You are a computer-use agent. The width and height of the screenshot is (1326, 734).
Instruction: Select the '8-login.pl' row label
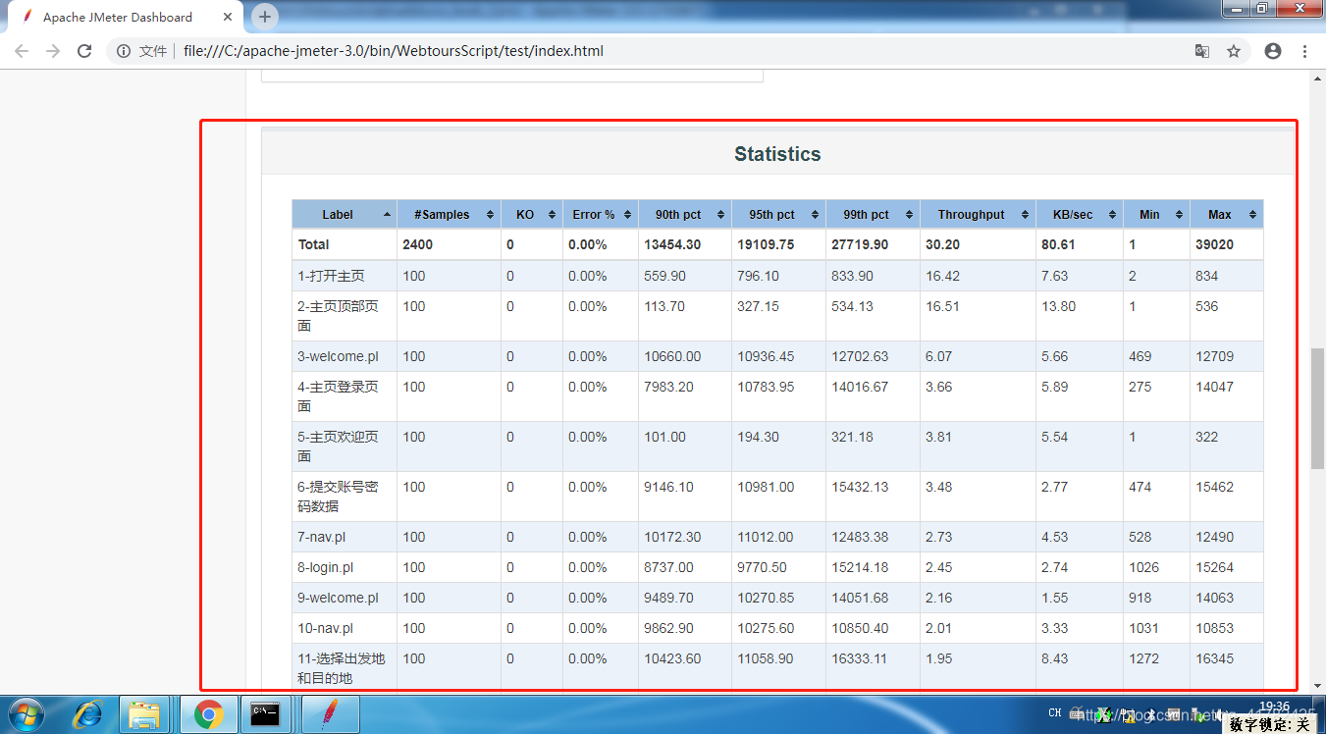tap(325, 567)
